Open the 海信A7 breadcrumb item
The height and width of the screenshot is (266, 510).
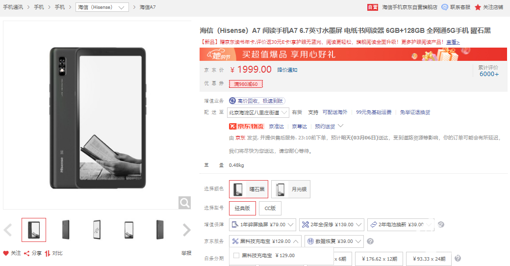[148, 7]
